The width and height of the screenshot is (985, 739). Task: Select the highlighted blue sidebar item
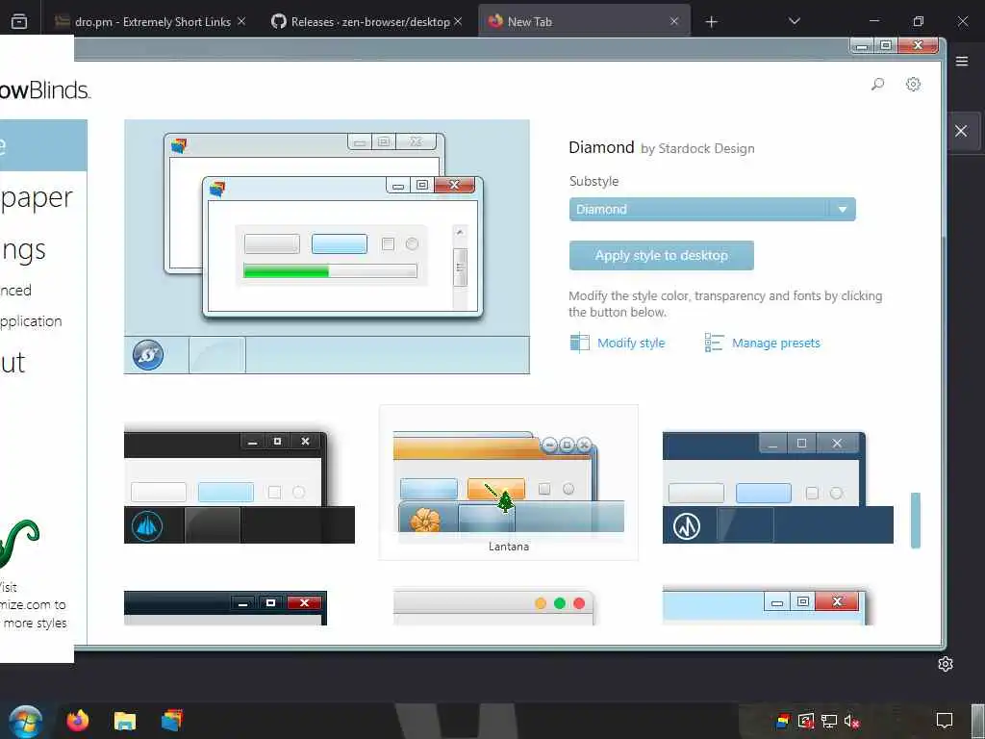point(43,145)
